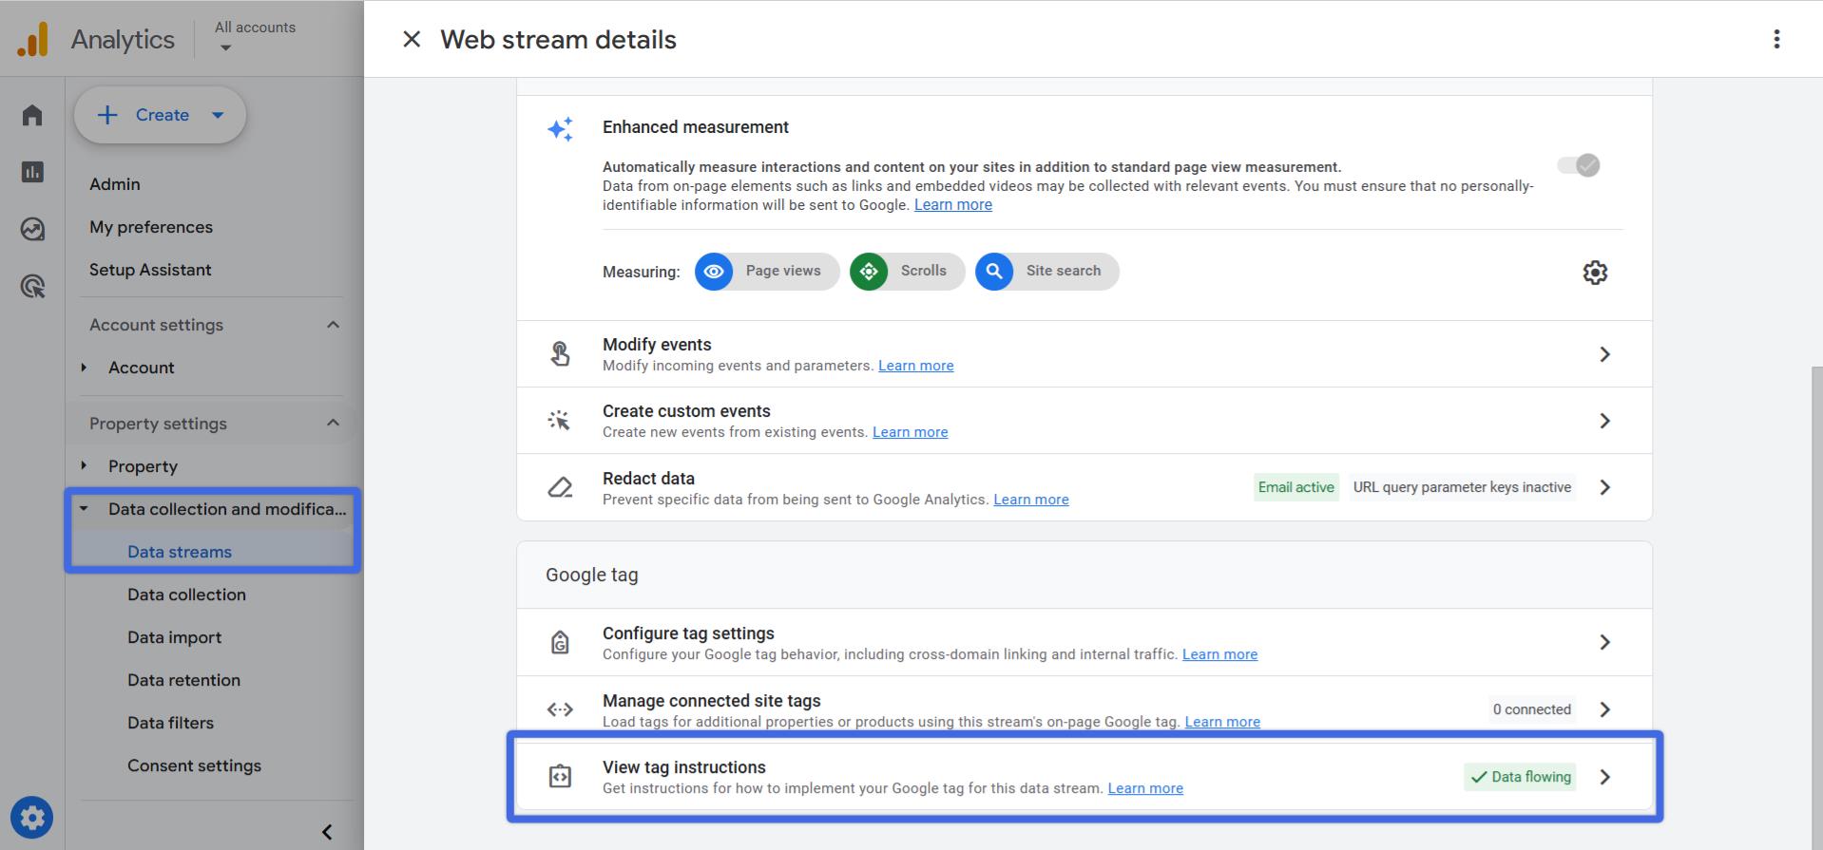This screenshot has height=850, width=1823.
Task: Open the Advertising target icon
Action: (x=32, y=286)
